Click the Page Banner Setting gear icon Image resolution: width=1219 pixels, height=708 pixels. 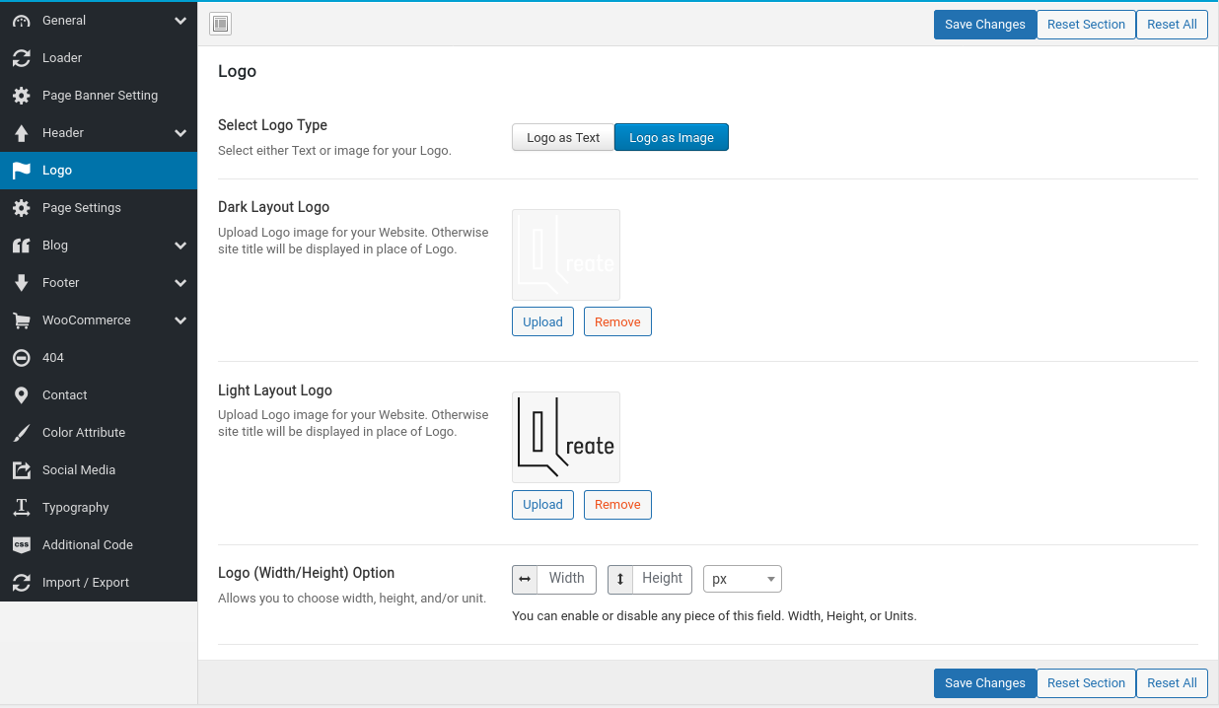click(x=21, y=96)
